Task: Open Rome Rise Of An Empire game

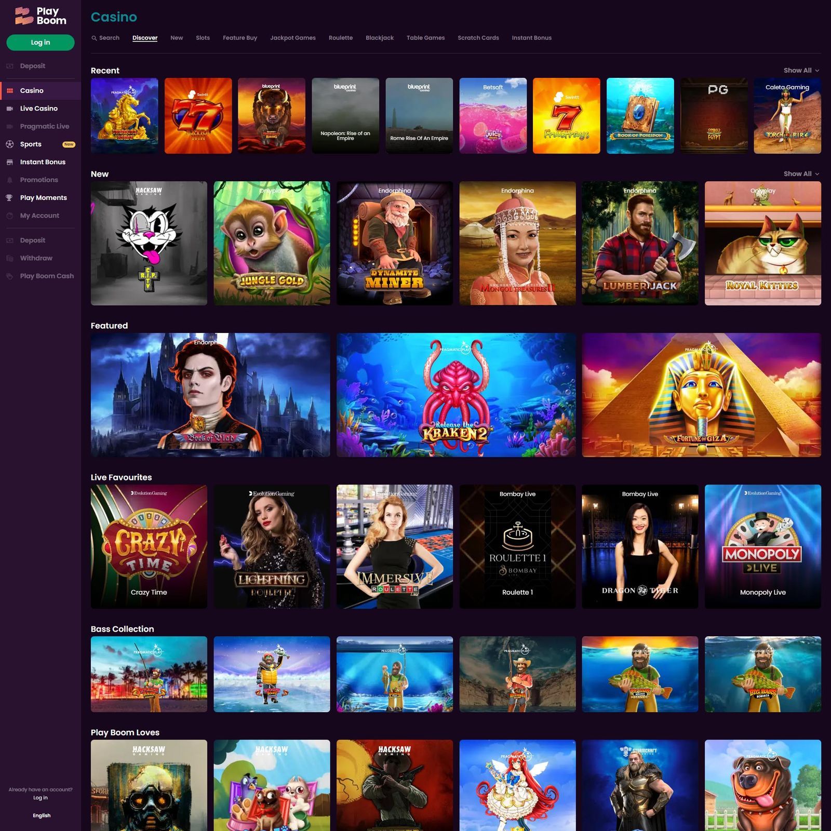Action: [x=419, y=116]
